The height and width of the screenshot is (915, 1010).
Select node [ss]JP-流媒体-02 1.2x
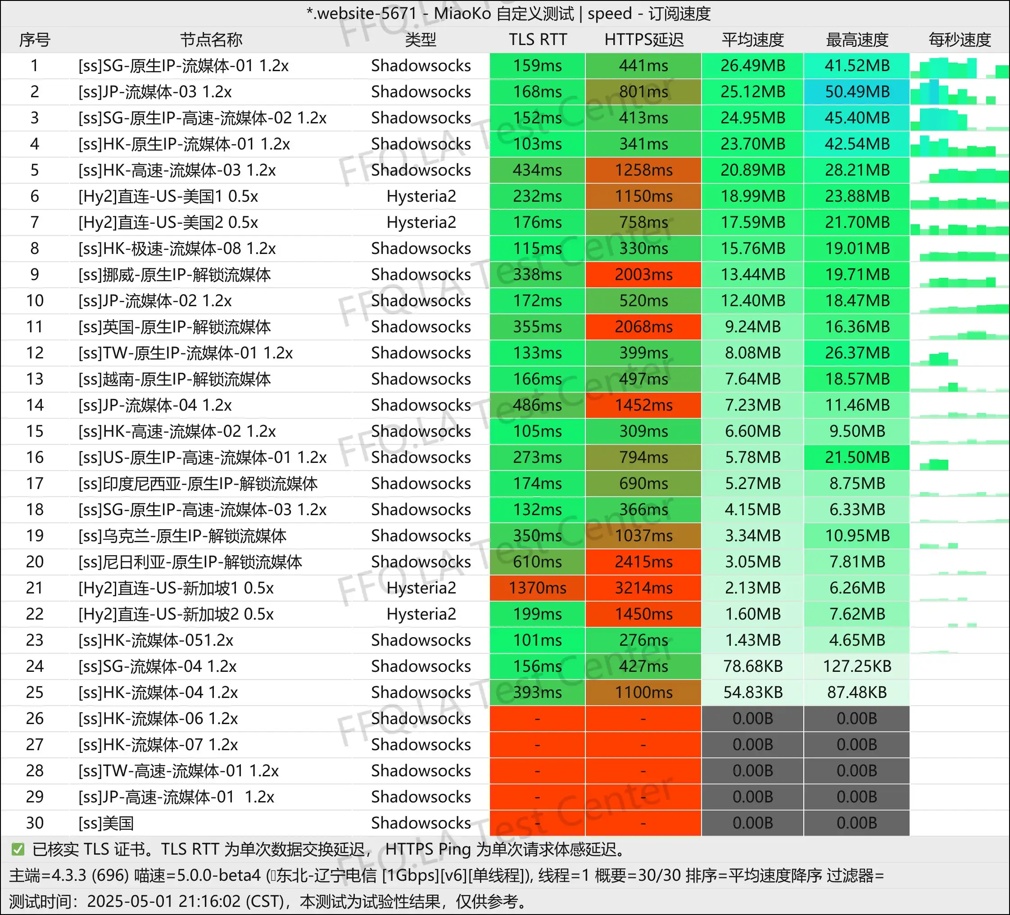pyautogui.click(x=155, y=300)
